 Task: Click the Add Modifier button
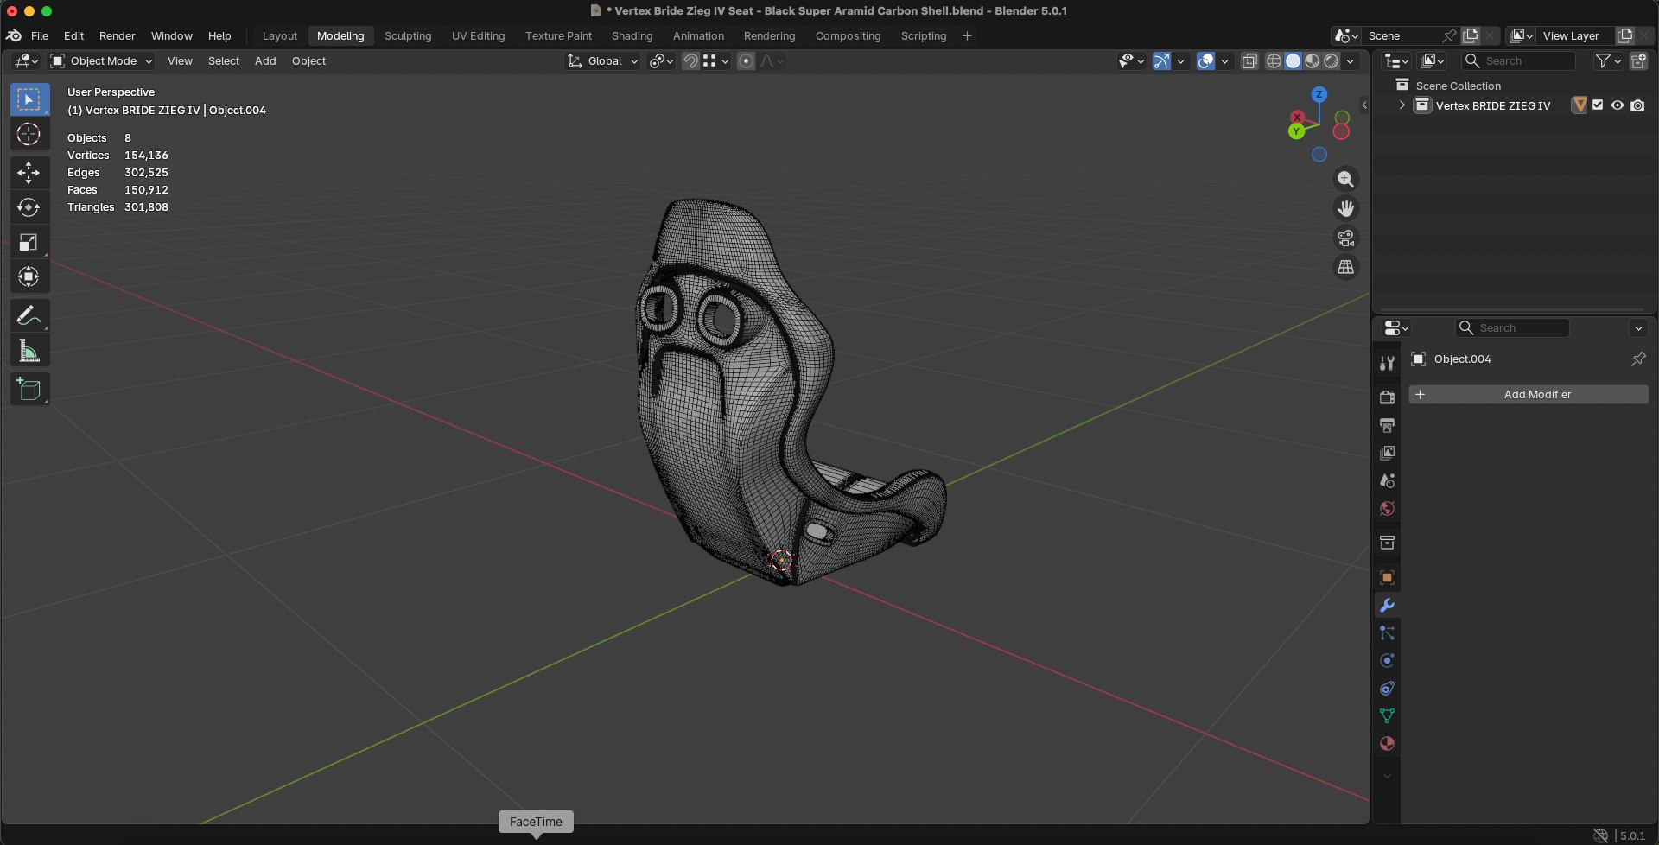point(1529,395)
